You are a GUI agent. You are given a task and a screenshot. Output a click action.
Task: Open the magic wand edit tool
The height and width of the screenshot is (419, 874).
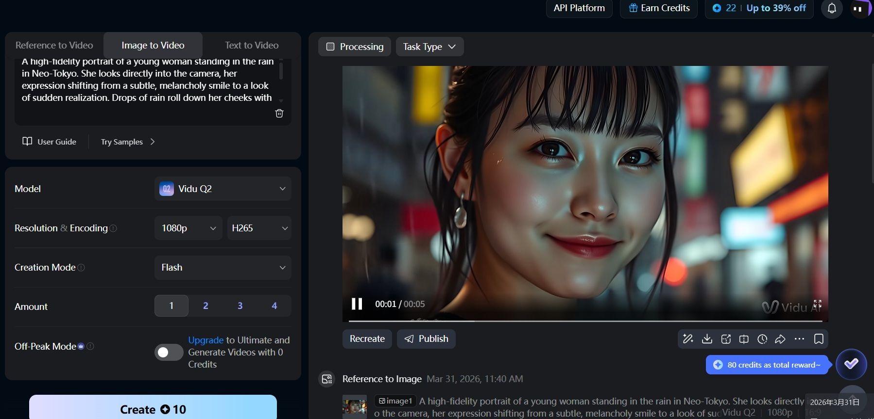tap(688, 339)
